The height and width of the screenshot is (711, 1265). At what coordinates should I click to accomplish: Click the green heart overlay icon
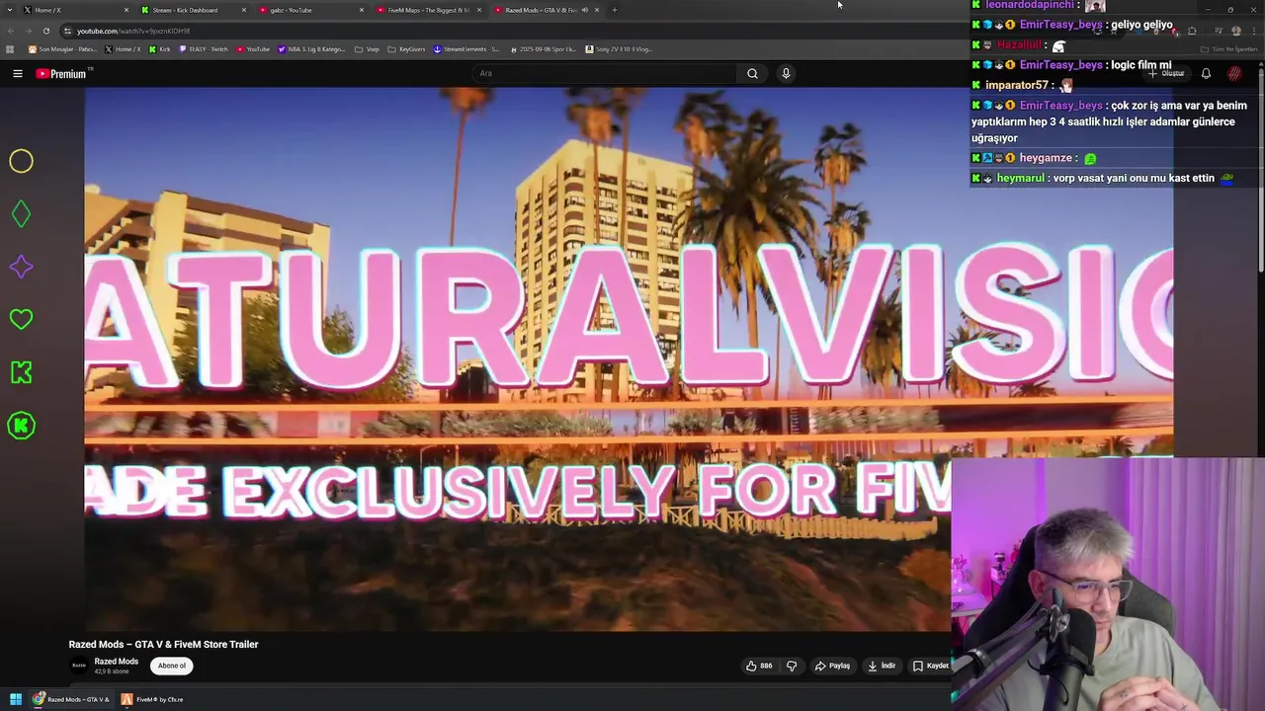[21, 319]
